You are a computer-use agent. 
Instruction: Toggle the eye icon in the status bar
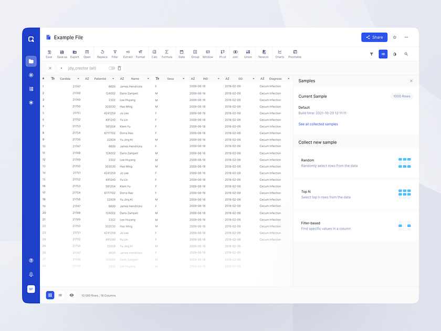click(72, 295)
